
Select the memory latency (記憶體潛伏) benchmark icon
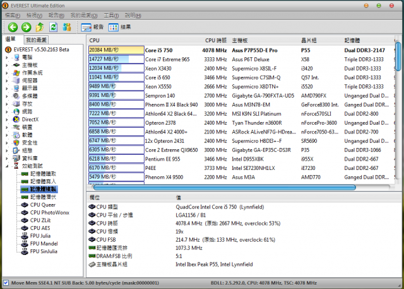(x=25, y=197)
